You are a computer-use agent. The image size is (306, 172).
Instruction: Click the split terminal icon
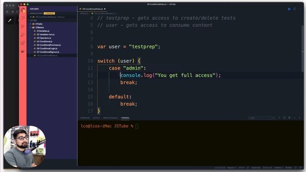pyautogui.click(x=284, y=118)
